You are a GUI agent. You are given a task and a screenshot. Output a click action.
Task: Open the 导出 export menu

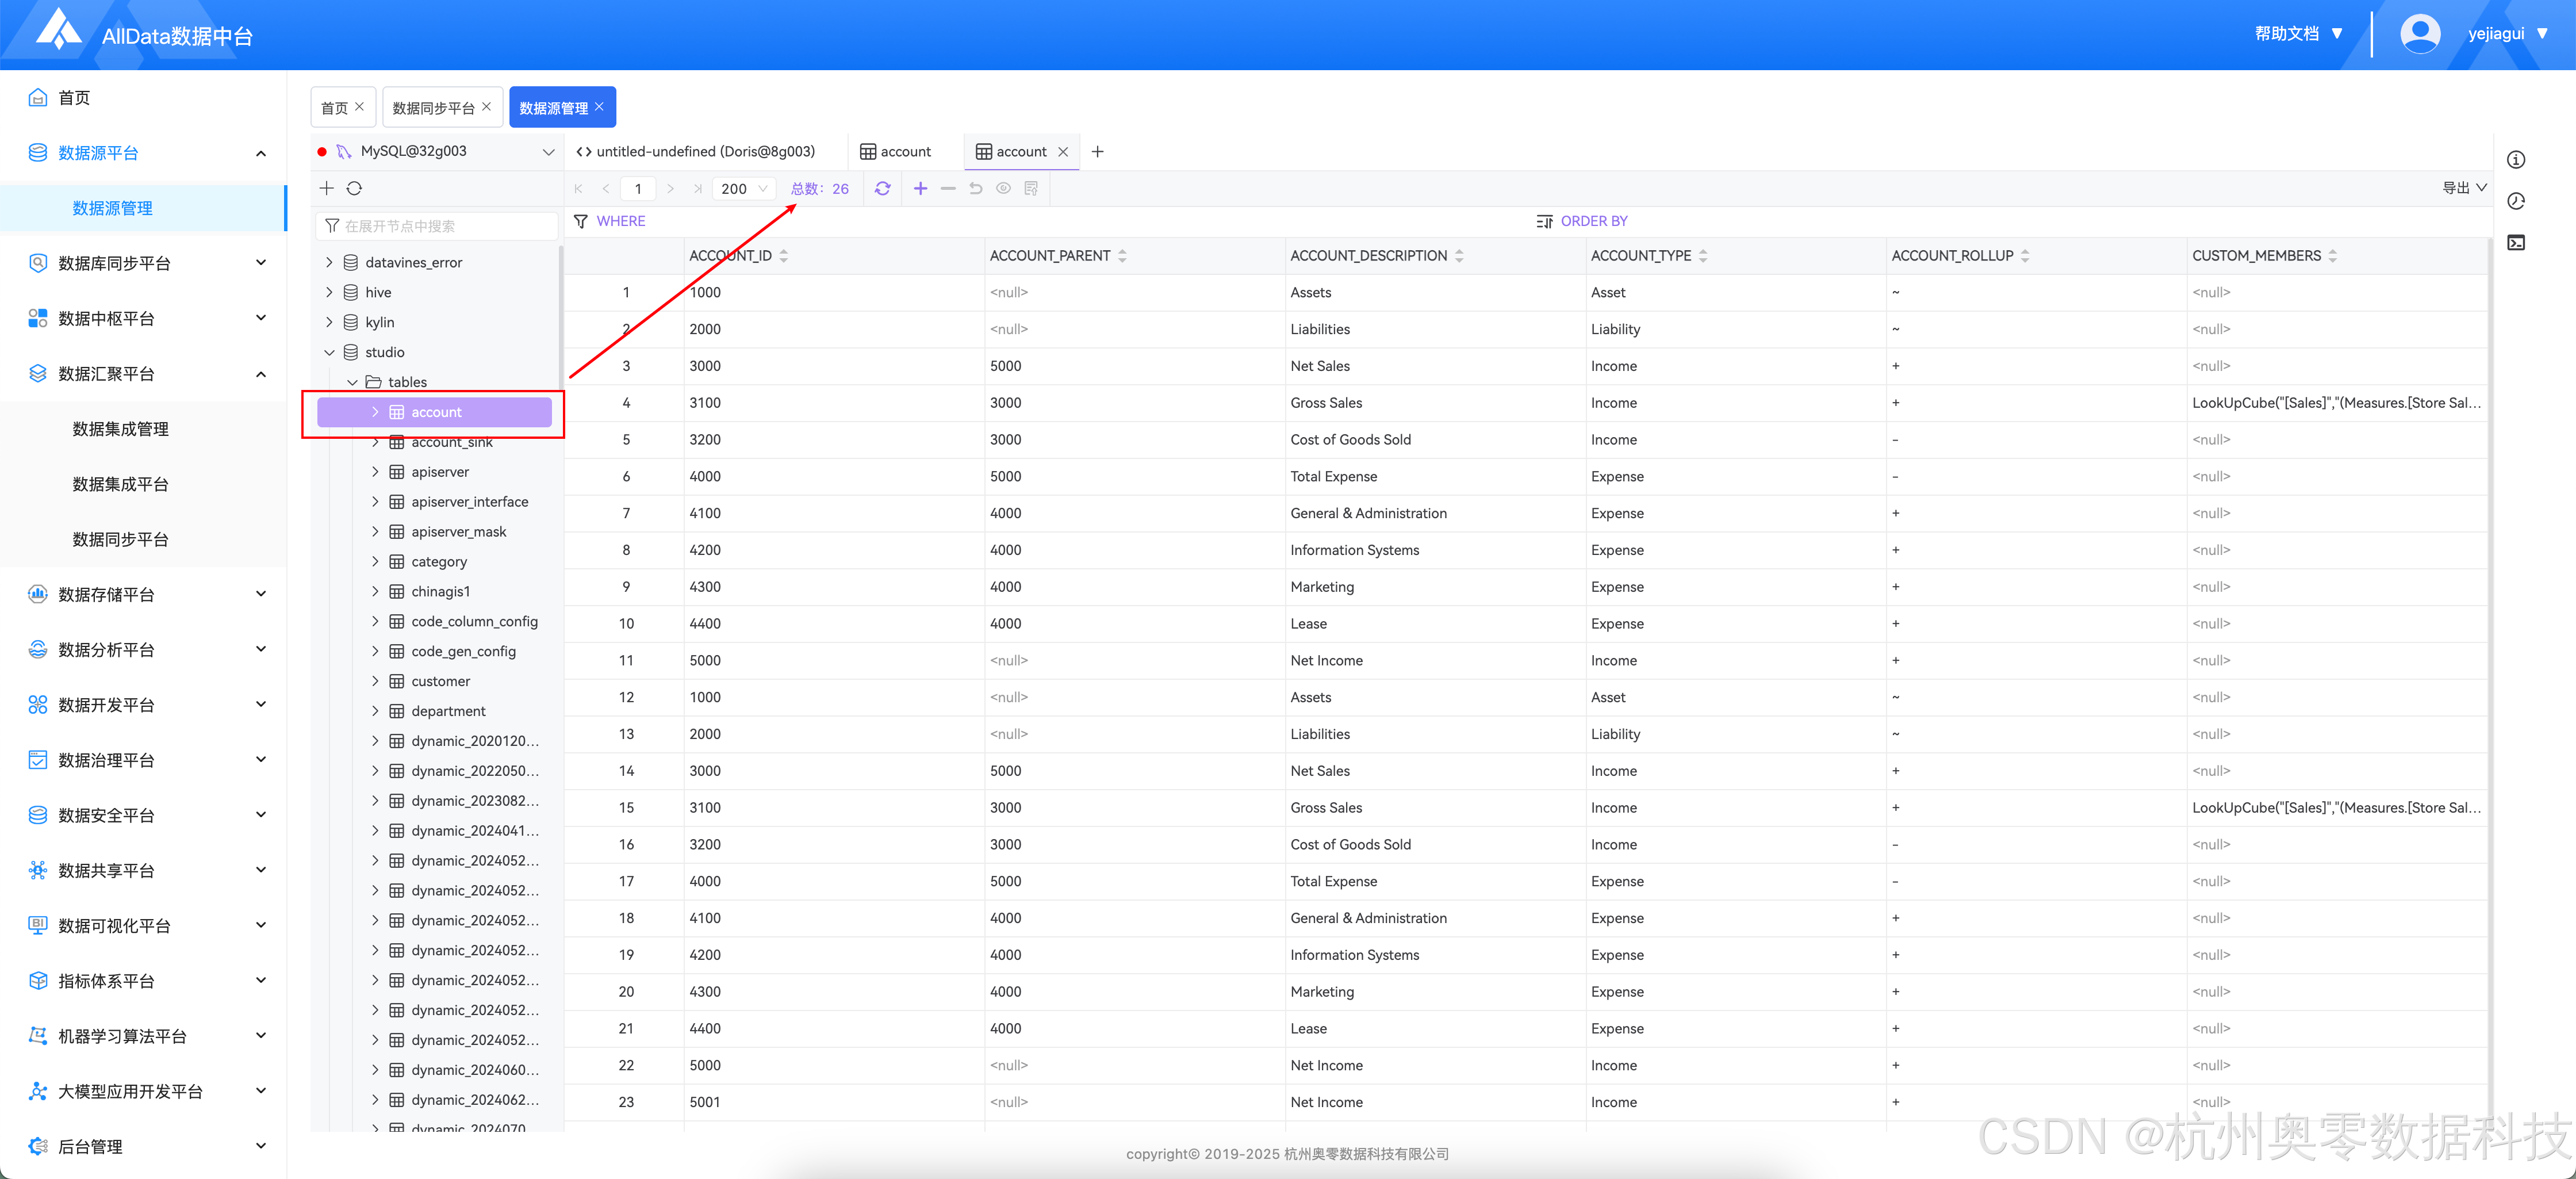point(2463,188)
